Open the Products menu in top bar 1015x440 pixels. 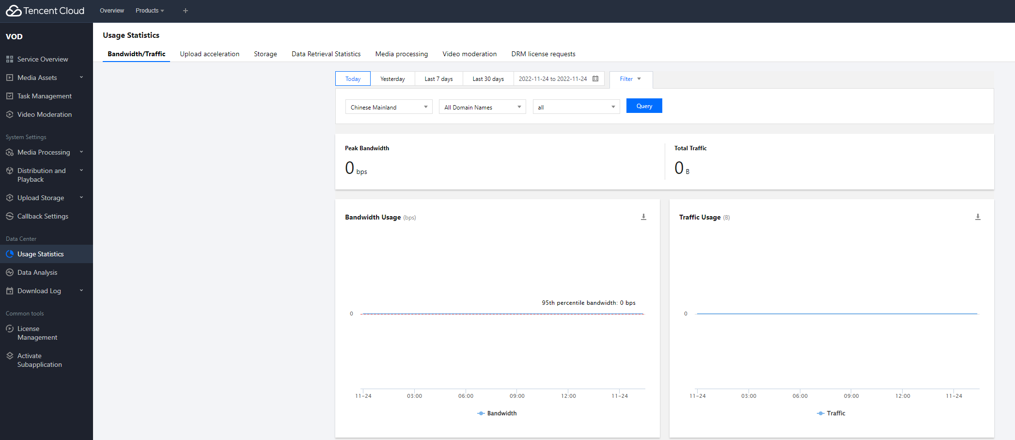(150, 11)
